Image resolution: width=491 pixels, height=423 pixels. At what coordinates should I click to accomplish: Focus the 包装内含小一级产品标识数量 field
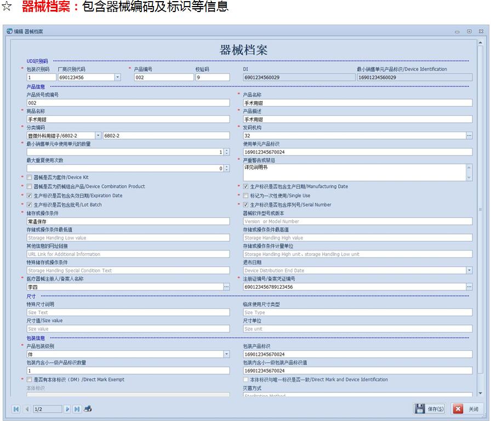(x=128, y=371)
